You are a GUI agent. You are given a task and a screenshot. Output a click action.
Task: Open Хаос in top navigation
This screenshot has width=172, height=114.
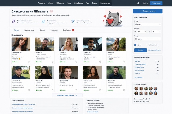pyautogui.click(x=69, y=3)
